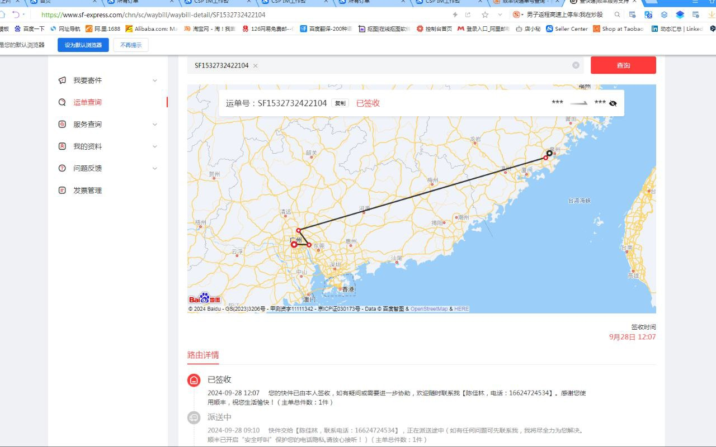Toggle the eye icon hiding sender/receiver info

point(613,103)
